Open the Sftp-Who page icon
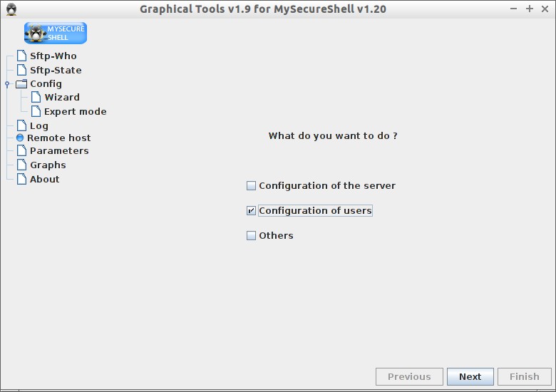556x392 pixels. coord(21,56)
